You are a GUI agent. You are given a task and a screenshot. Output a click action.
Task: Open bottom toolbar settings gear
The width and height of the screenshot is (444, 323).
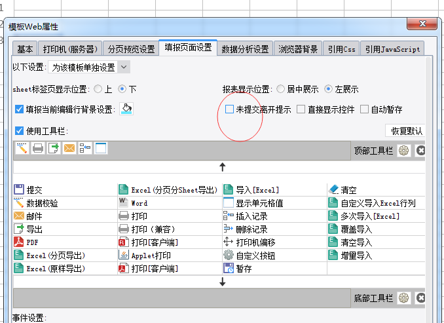[x=404, y=298]
